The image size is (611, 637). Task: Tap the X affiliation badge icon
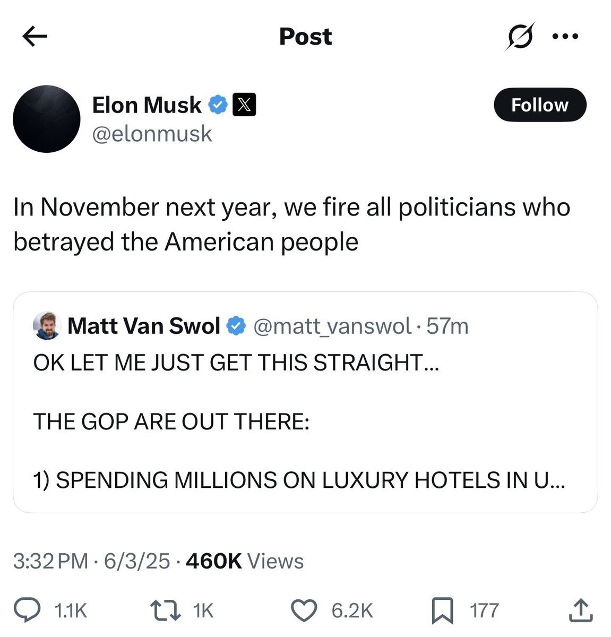(244, 105)
